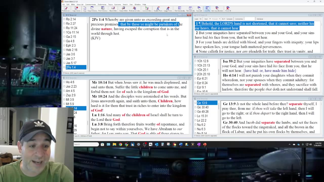Screen dimensions: 324x182
Task: Select Nu 6:2 in the verse list
Action: (201, 125)
